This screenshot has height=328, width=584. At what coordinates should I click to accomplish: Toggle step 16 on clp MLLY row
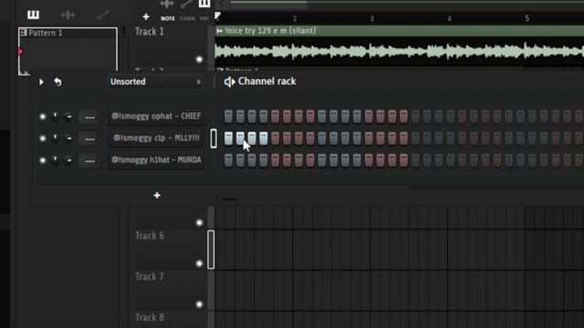coord(403,138)
